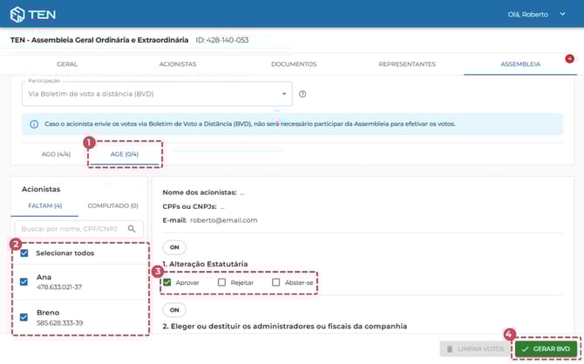Focus the shareholder search field
This screenshot has height=364, width=584.
(70, 229)
